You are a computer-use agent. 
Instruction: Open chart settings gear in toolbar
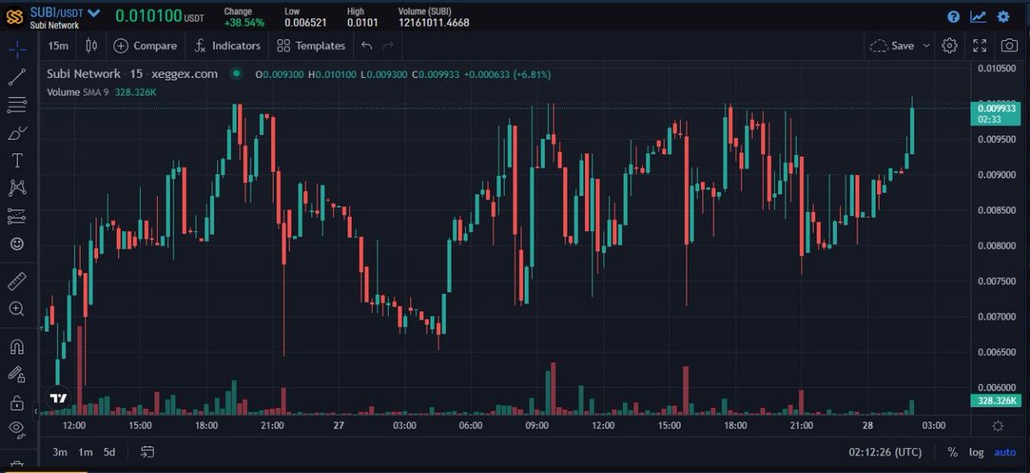[949, 45]
